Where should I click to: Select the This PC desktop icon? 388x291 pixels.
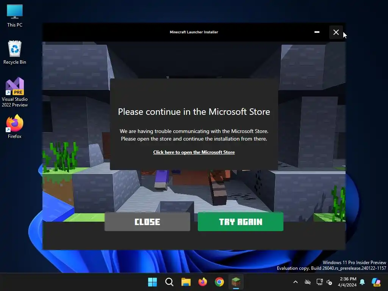pyautogui.click(x=15, y=16)
